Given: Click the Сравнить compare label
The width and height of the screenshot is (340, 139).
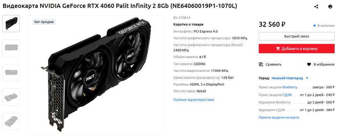Looking at the screenshot, I should 274,64.
